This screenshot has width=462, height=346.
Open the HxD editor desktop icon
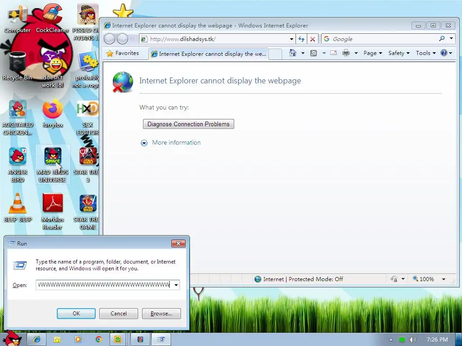[x=88, y=118]
